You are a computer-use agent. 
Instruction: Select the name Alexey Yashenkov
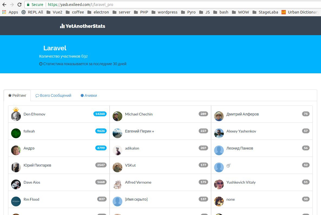[x=241, y=131]
